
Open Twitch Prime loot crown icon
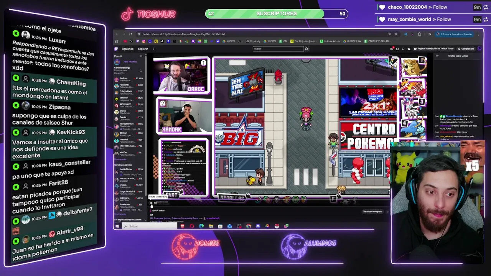coord(392,49)
